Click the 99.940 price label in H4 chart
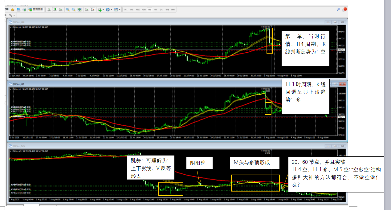391x210 pixels. 341,31
